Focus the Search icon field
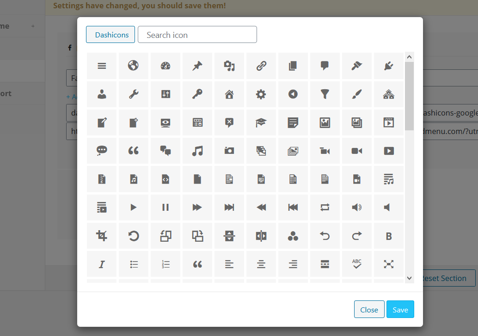The height and width of the screenshot is (336, 478). click(197, 35)
